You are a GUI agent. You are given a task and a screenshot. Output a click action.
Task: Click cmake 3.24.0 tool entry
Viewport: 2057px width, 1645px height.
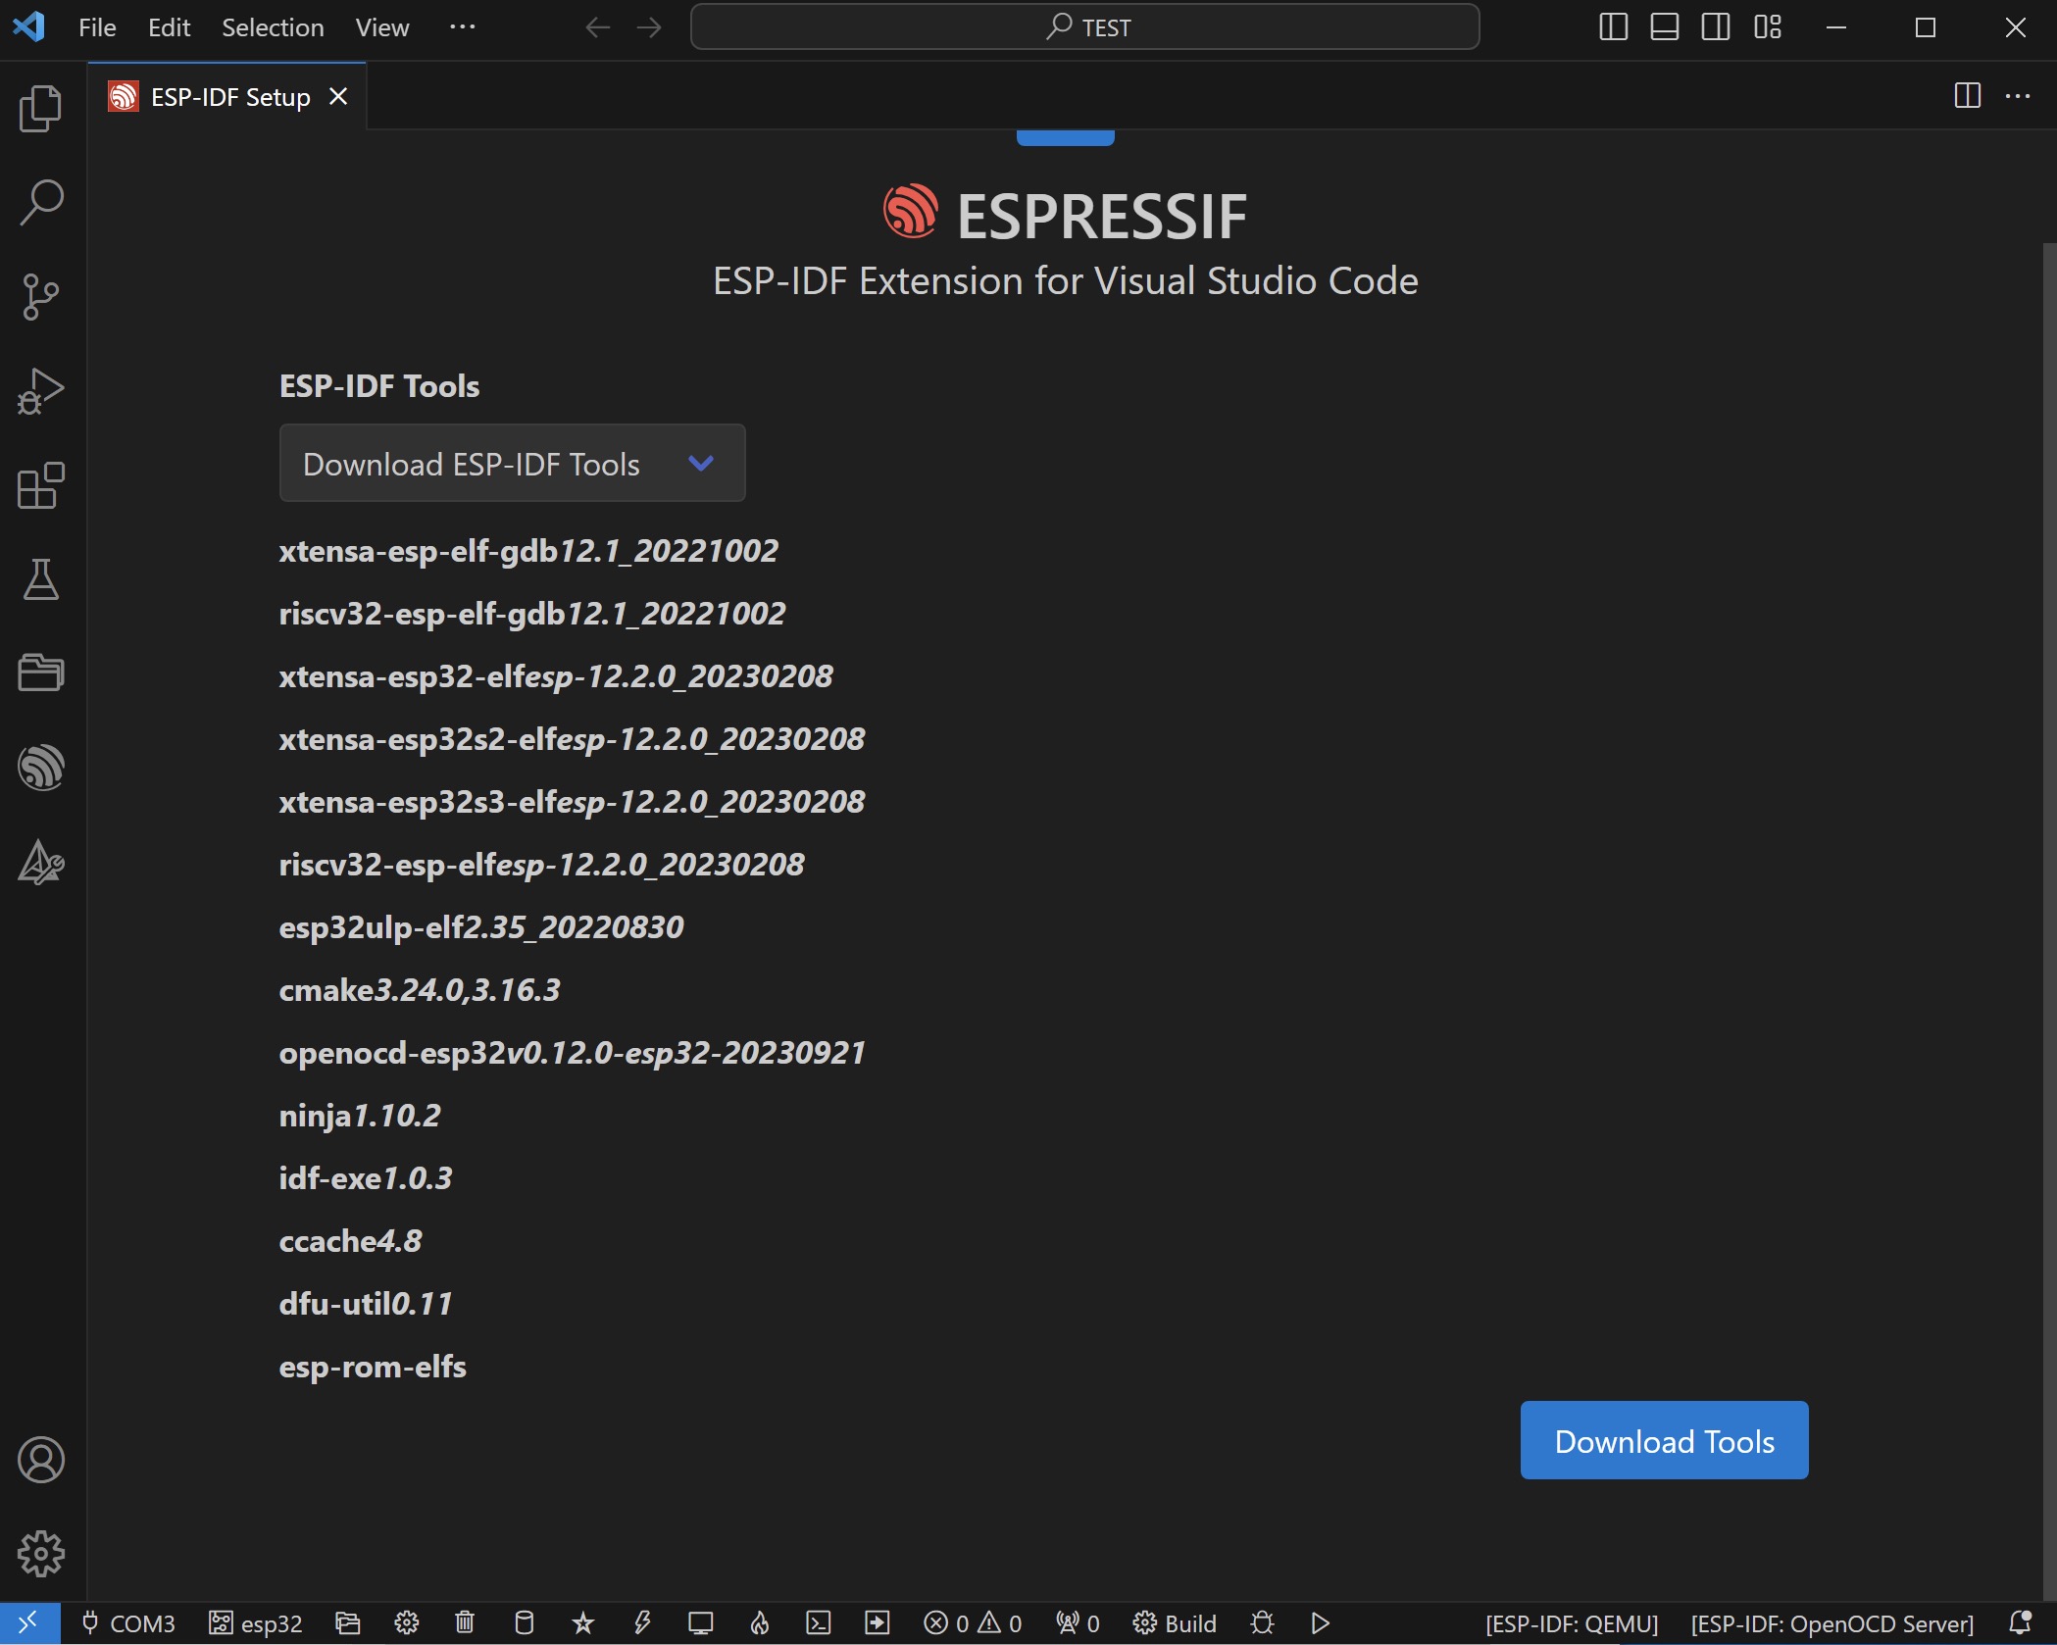coord(419,990)
